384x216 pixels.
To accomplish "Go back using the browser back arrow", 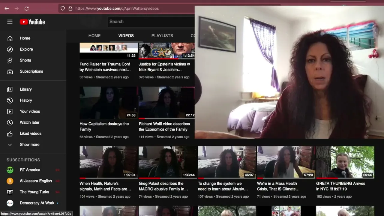I will click(x=7, y=8).
